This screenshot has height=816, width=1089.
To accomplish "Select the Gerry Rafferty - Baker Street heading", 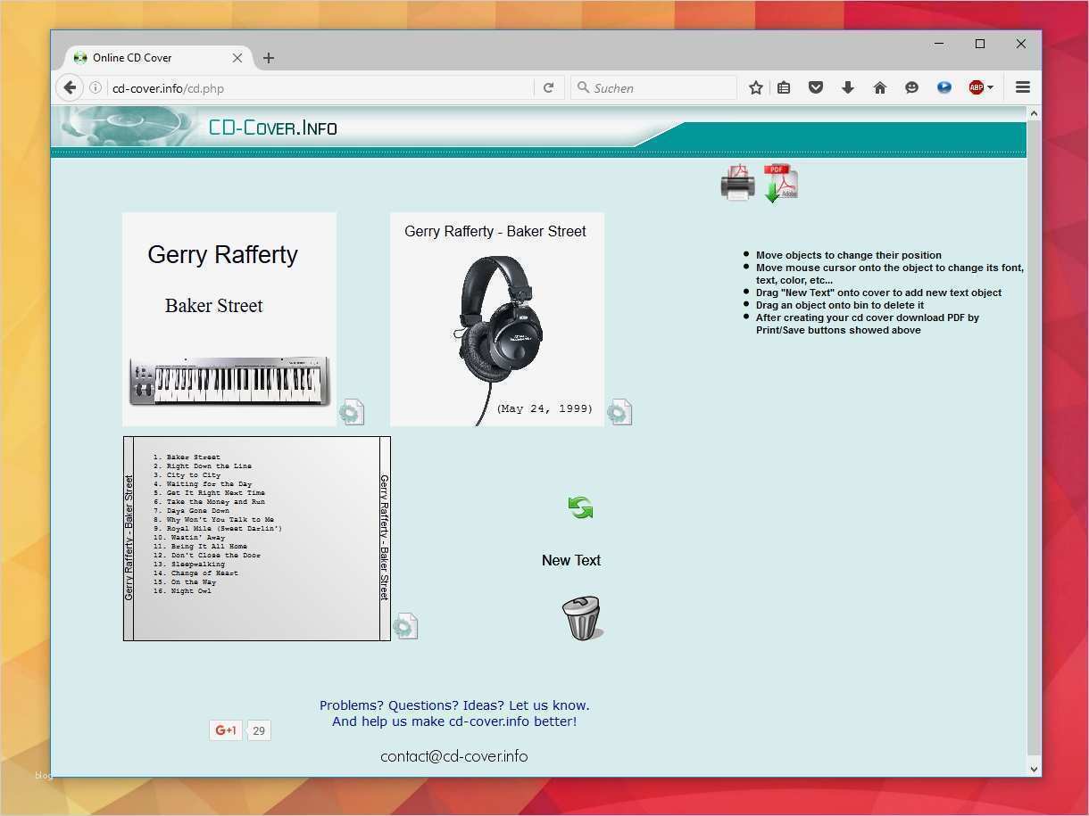I will 495,231.
